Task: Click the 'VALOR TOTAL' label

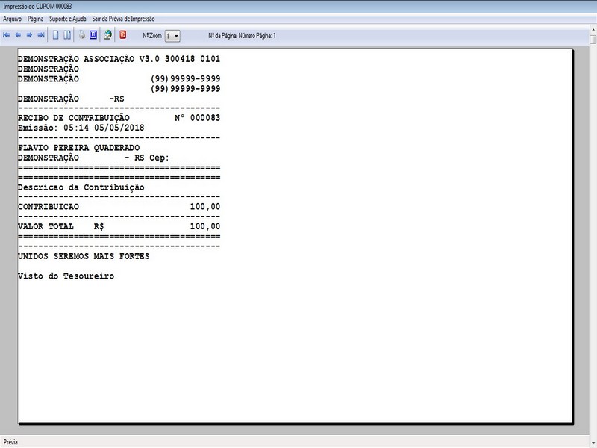Action: coord(46,226)
